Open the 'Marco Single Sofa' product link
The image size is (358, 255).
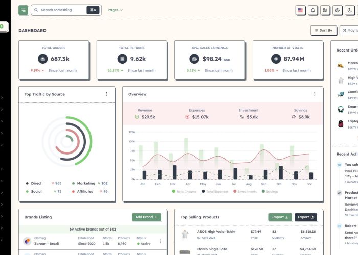[212, 249]
